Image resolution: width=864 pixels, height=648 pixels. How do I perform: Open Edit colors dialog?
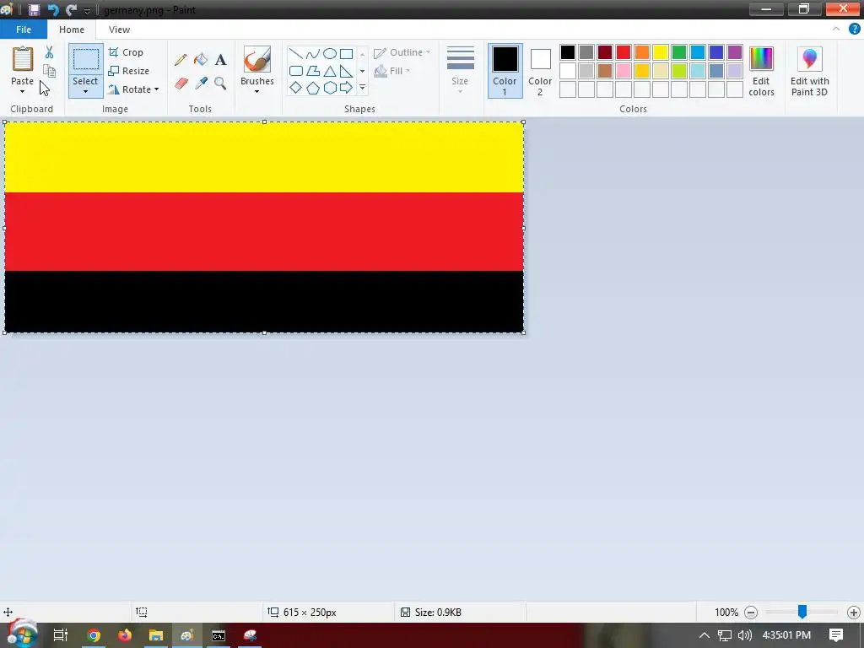coord(762,72)
